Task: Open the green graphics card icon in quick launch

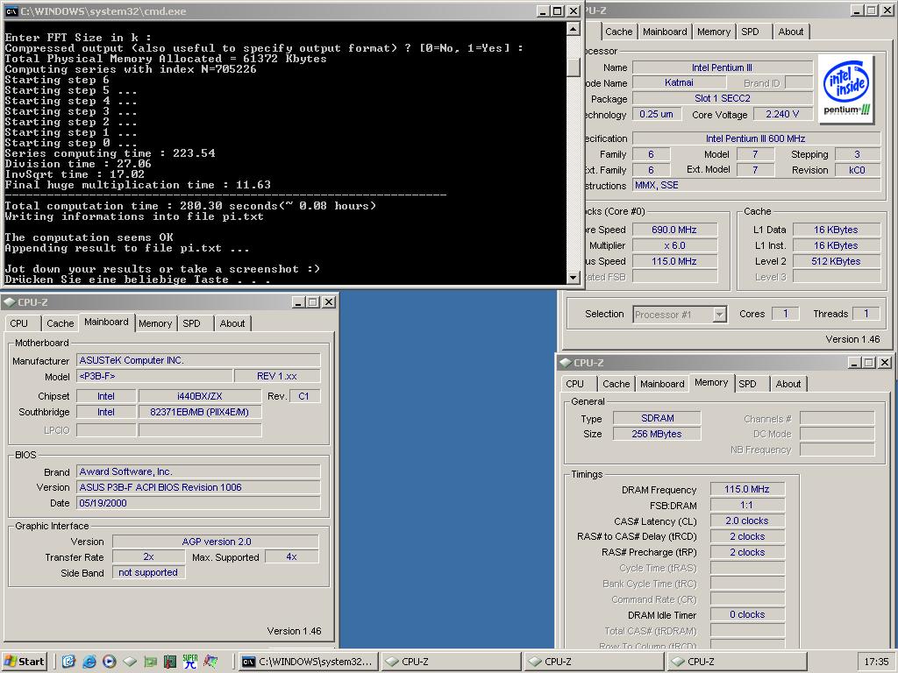Action: pos(150,662)
